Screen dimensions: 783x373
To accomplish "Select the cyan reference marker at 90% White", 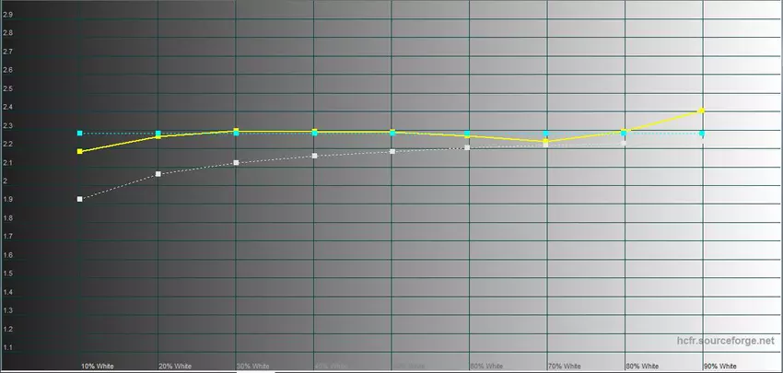I will [702, 134].
